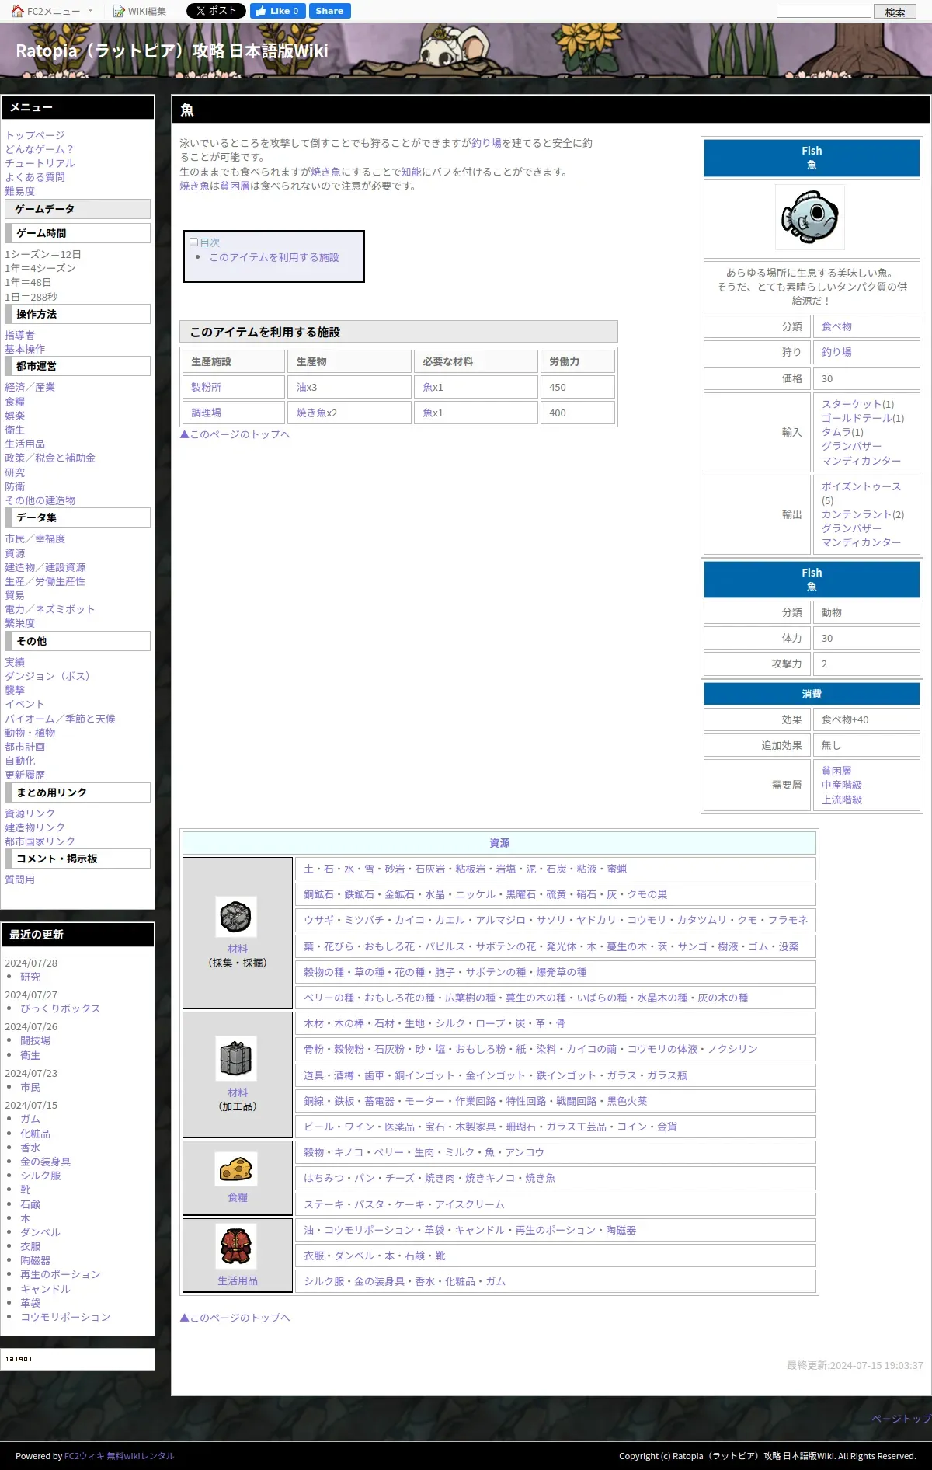Open 研究 in recent updates
The image size is (932, 1470).
point(30,977)
